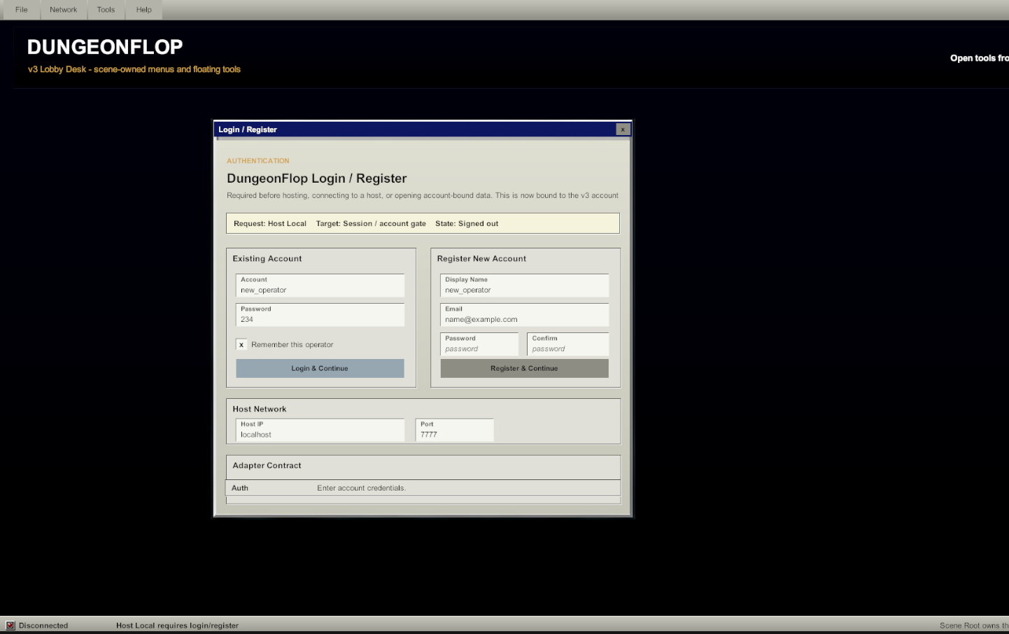Open the File menu

[x=22, y=10]
